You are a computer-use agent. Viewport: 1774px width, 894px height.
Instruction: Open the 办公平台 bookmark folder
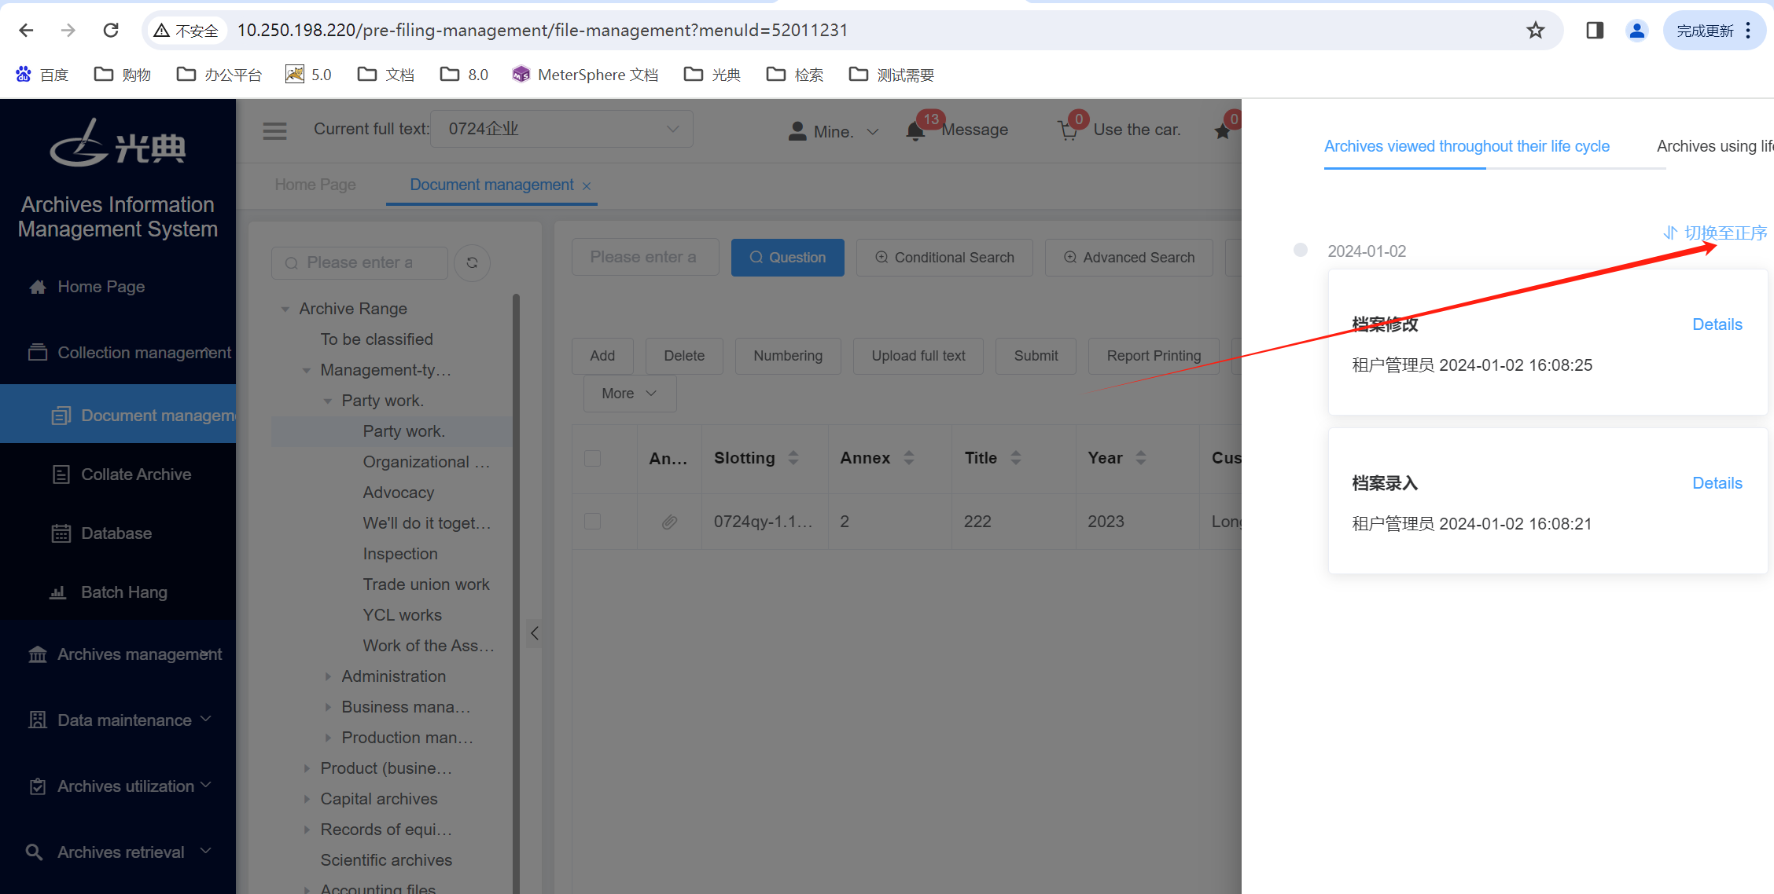coord(219,75)
